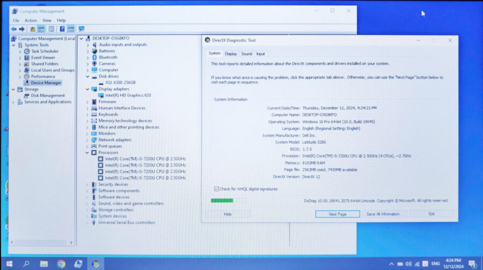
Task: Click the Forward arrow in Computer Management toolbar
Action: click(x=22, y=29)
